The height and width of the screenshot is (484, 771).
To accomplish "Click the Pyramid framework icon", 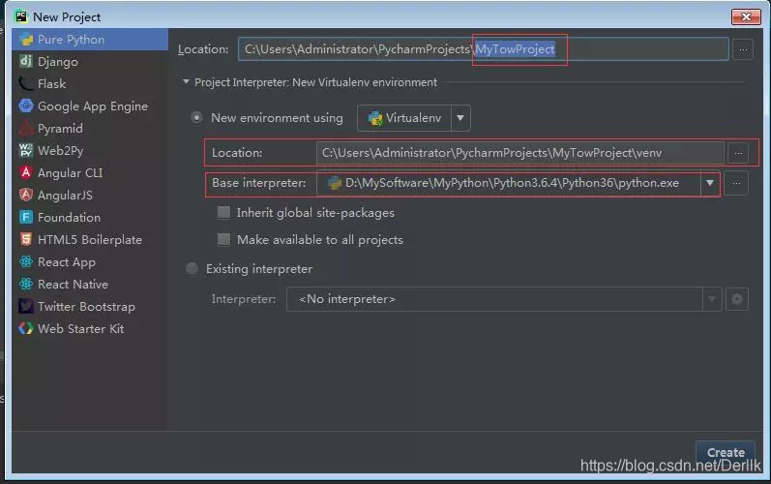I will pos(26,129).
